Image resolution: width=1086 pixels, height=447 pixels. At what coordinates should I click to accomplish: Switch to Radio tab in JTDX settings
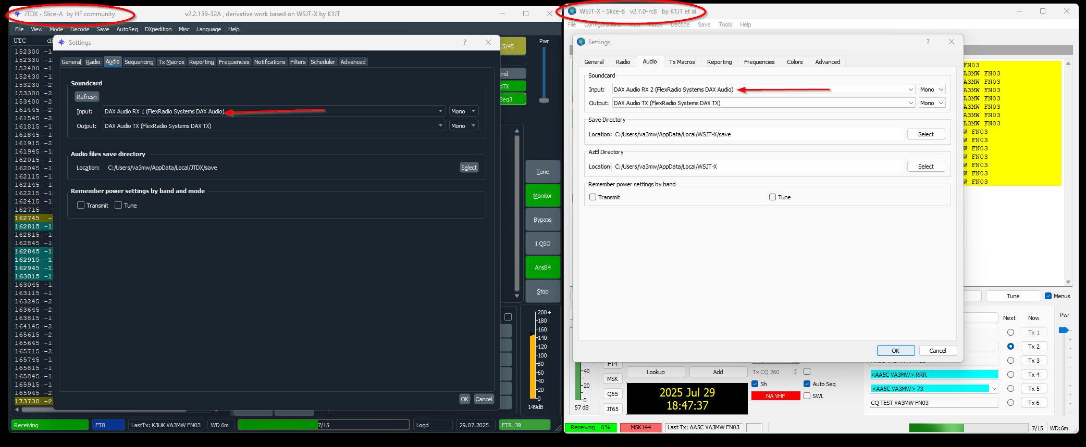[93, 62]
